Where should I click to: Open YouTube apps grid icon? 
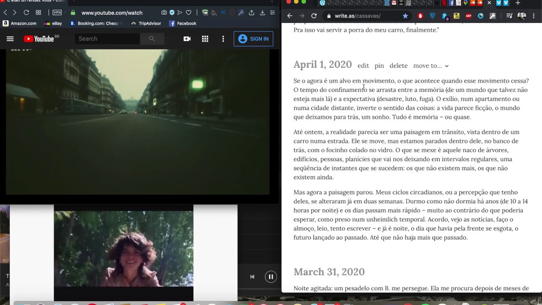pos(205,39)
